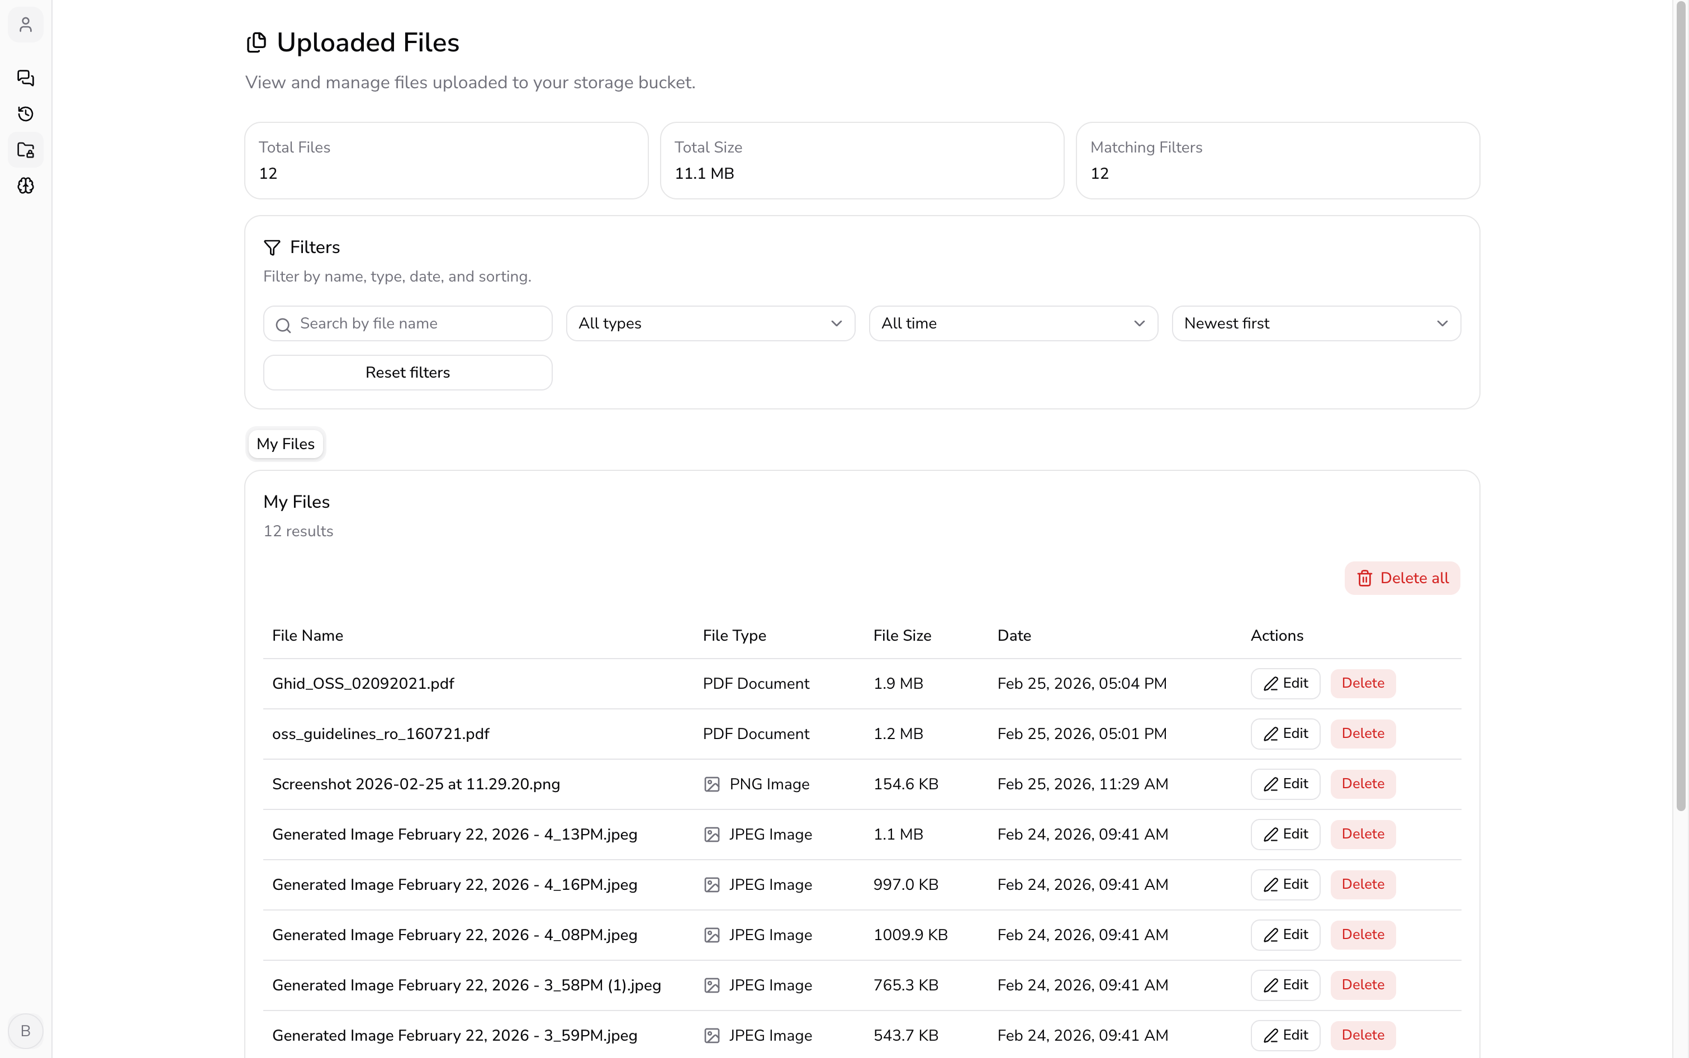Click the funnel icon next to Filters
This screenshot has height=1058, width=1689.
(x=272, y=247)
